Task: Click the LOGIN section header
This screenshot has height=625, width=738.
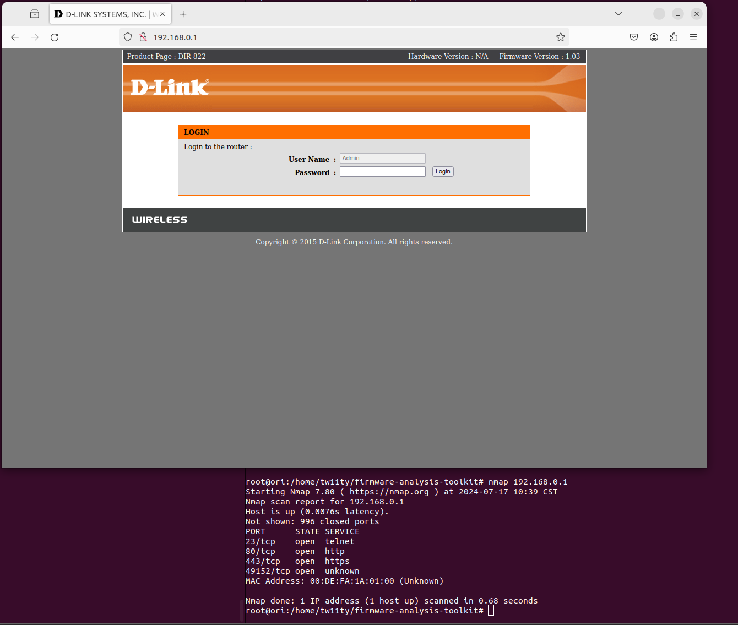Action: [354, 132]
